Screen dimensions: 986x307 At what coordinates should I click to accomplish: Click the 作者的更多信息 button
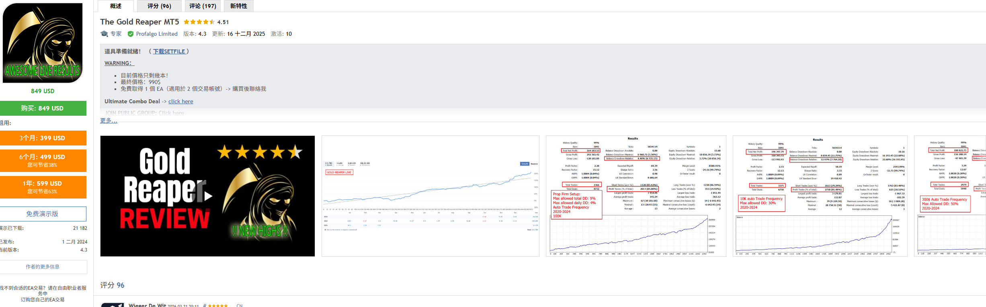click(43, 267)
